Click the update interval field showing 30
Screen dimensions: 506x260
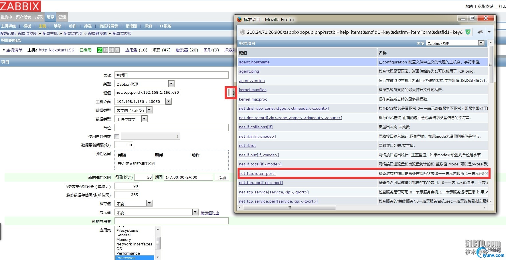coord(124,145)
